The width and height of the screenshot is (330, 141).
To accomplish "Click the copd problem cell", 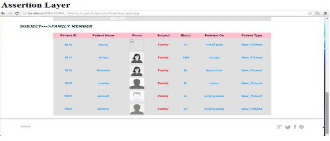I will [x=214, y=83].
